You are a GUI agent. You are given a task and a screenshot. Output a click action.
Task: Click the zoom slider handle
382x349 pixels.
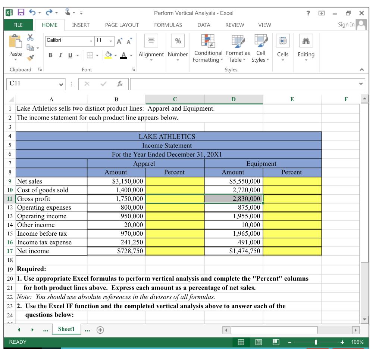(316, 342)
